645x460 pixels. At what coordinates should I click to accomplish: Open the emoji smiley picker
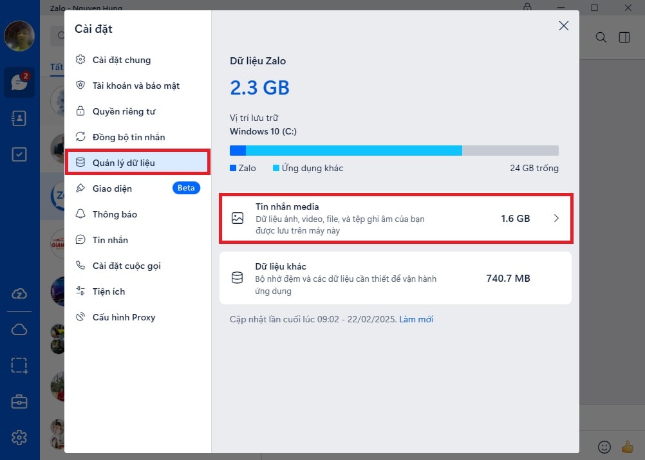pos(604,447)
